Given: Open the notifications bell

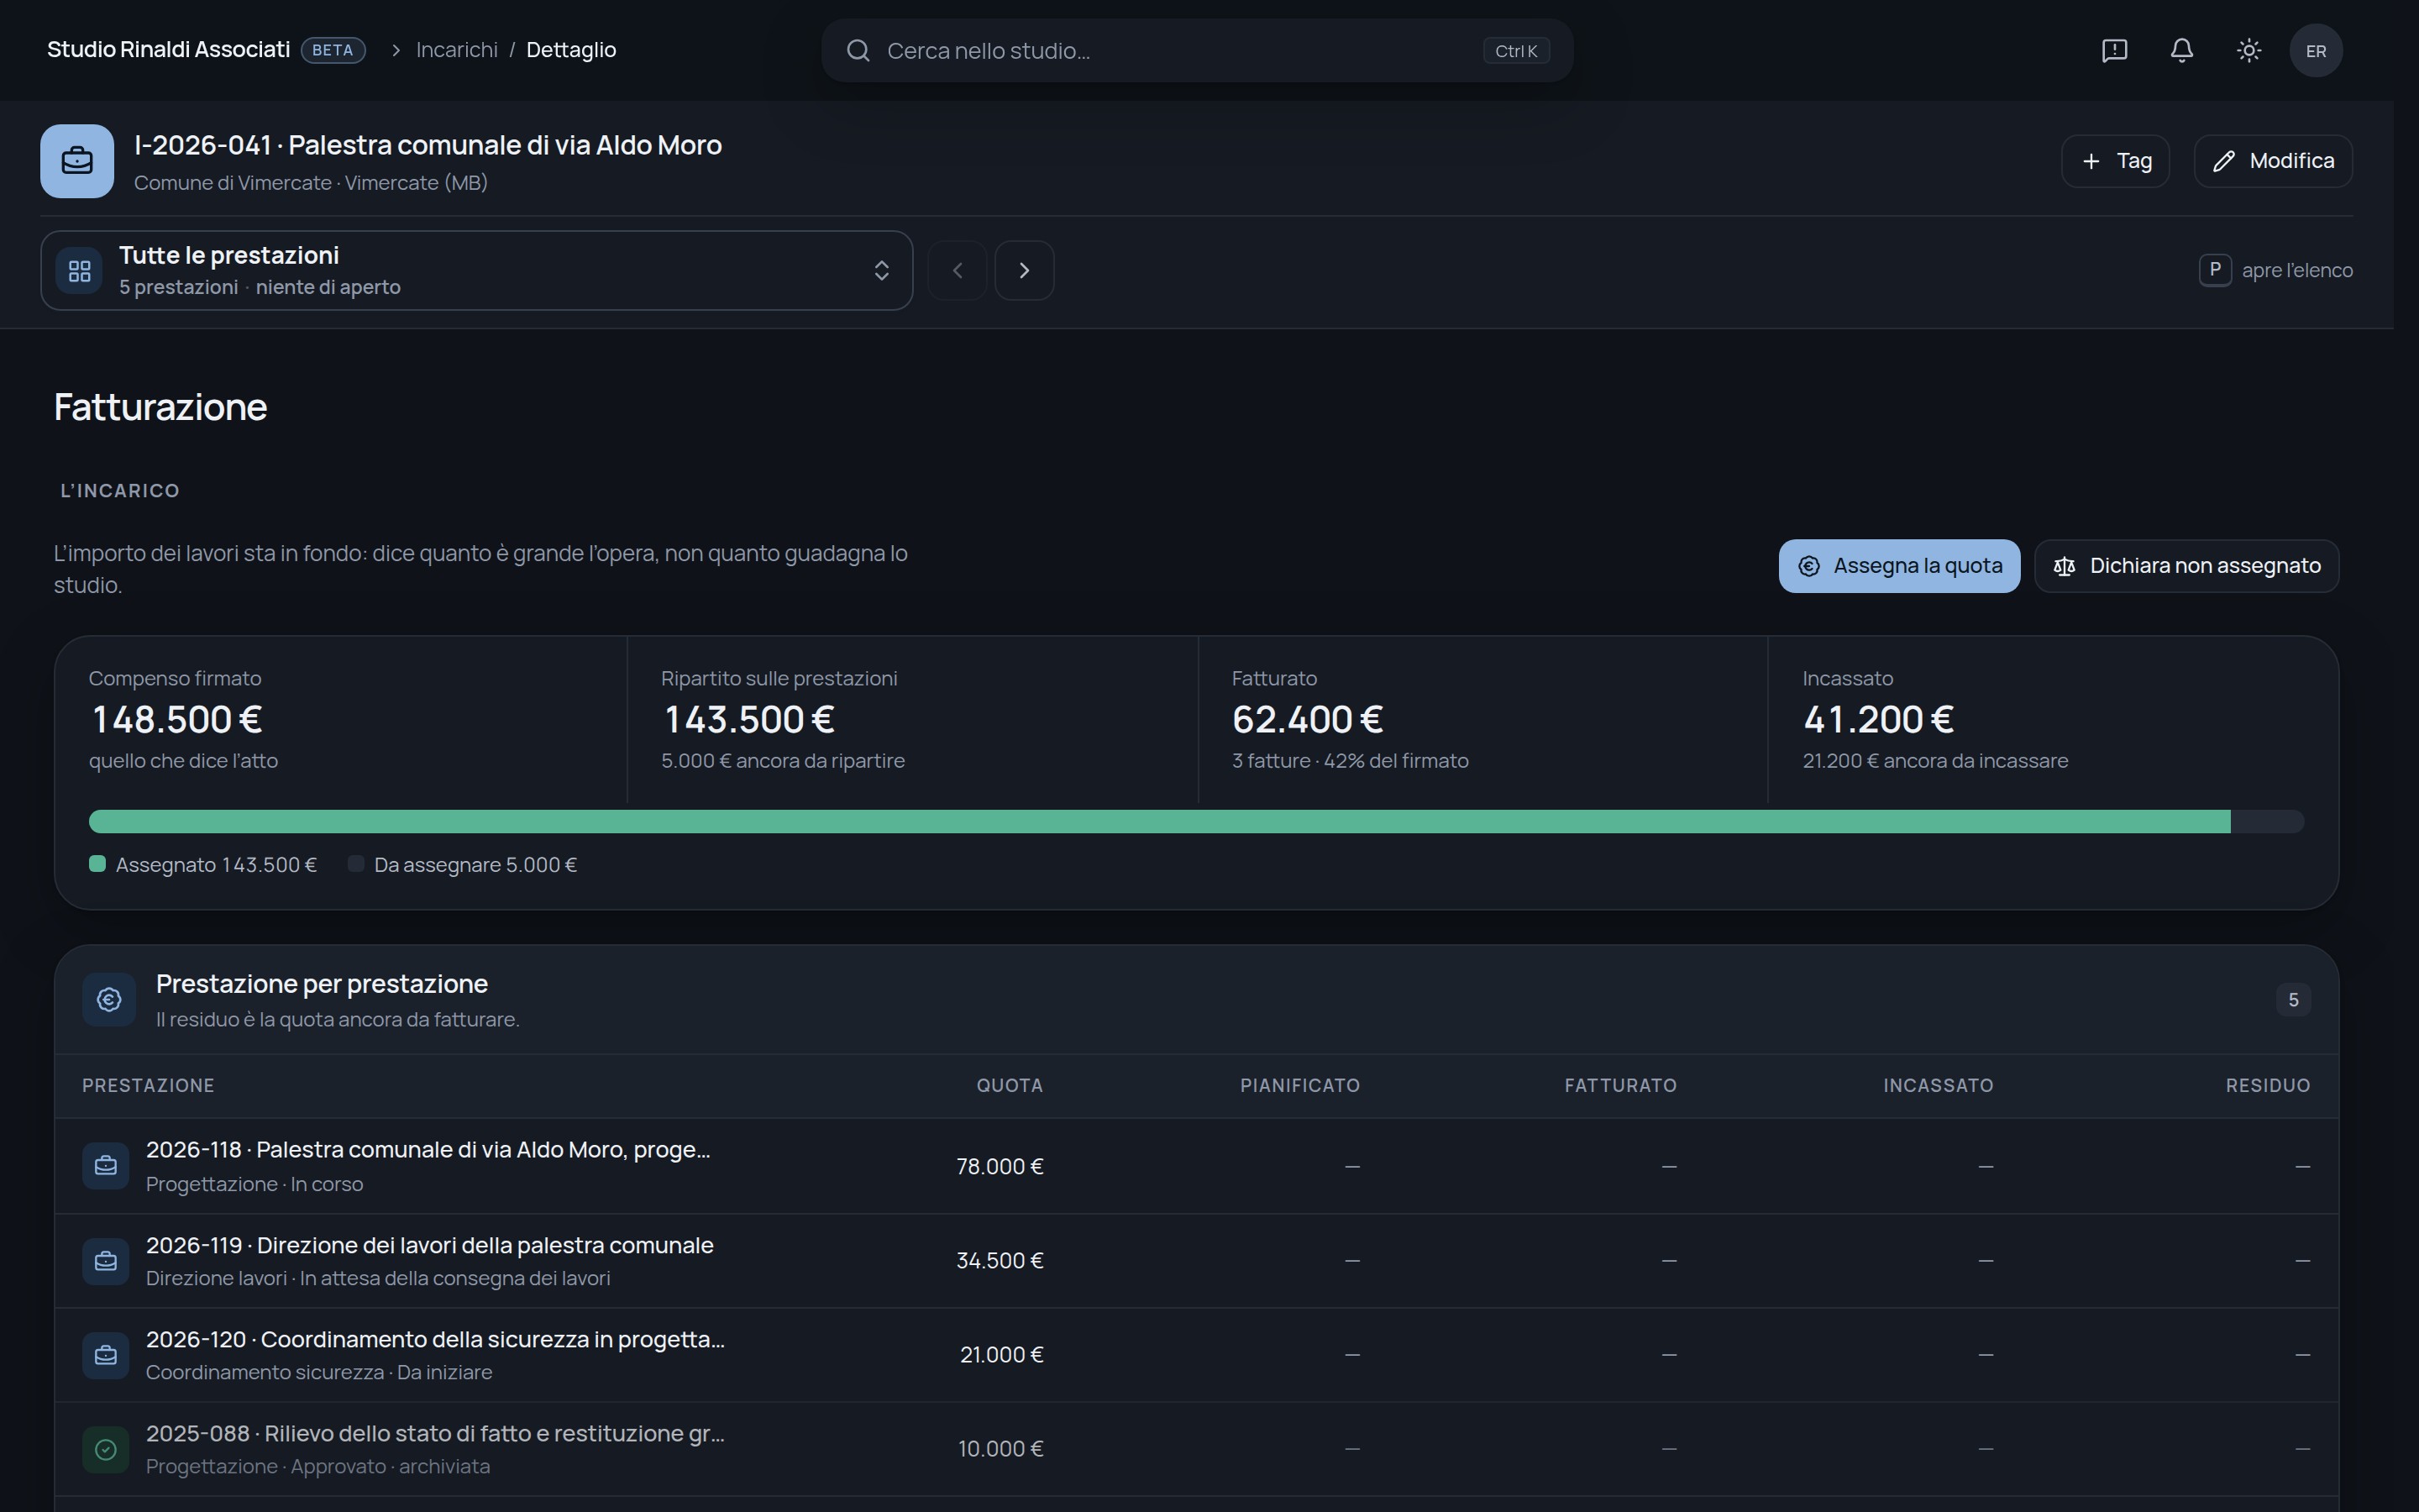Looking at the screenshot, I should coord(2181,50).
